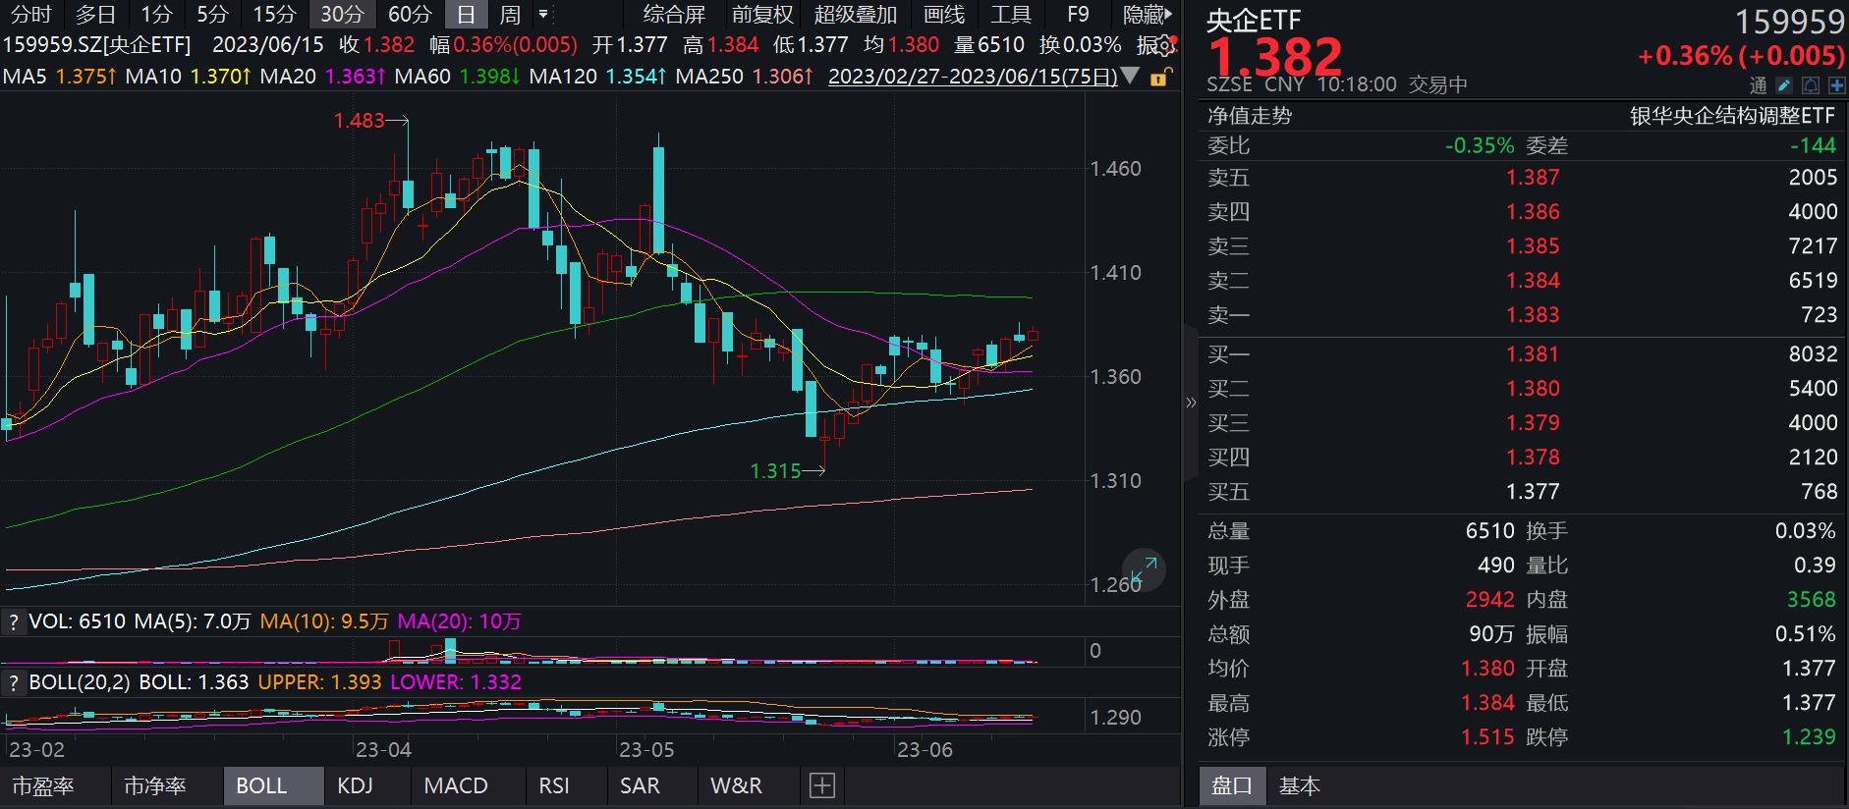Viewport: 1849px width, 809px height.
Task: Click the MA5 1.375 legend label
Action: coord(60,76)
